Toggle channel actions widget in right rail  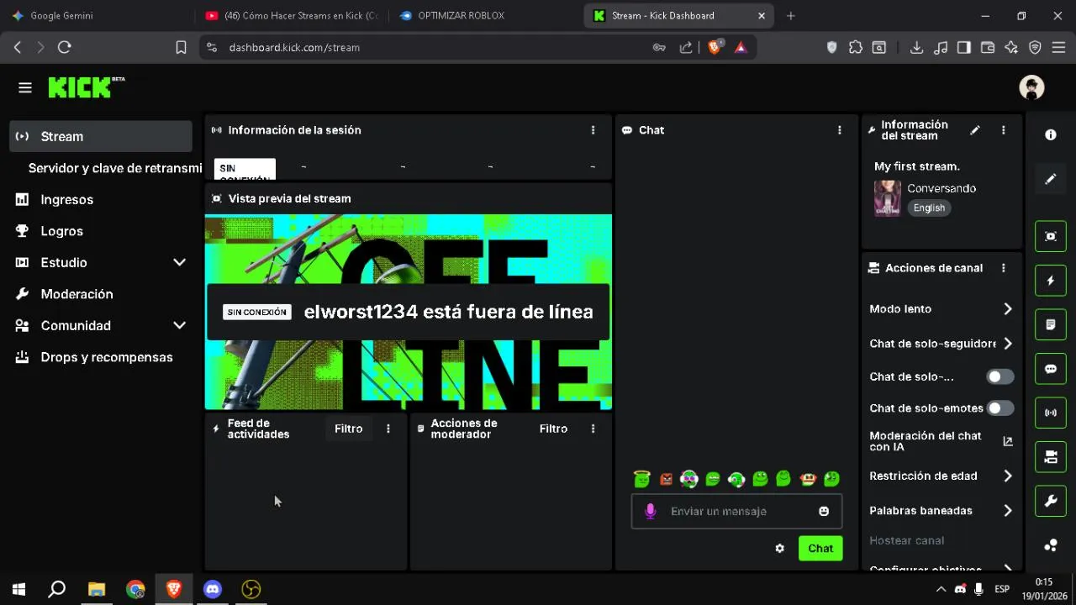[1051, 457]
